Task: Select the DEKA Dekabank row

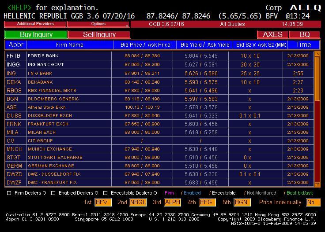Action: pos(159,82)
